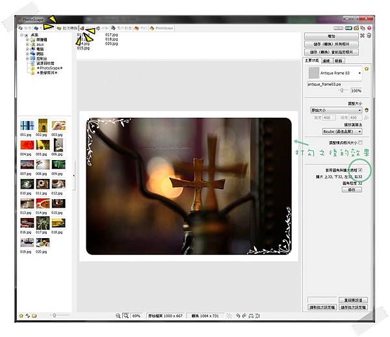Viewport: 390px width, 337px height.
Task: Collapse the 桌面 root tree node
Action: coord(22,35)
